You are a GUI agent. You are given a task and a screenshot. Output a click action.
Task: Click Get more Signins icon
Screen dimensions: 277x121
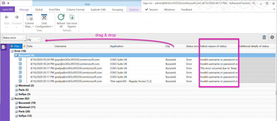72,17
